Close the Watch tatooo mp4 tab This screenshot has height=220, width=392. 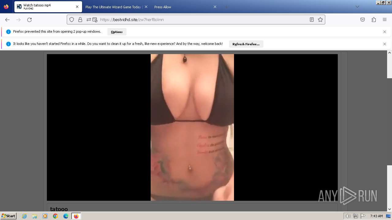coord(77,7)
